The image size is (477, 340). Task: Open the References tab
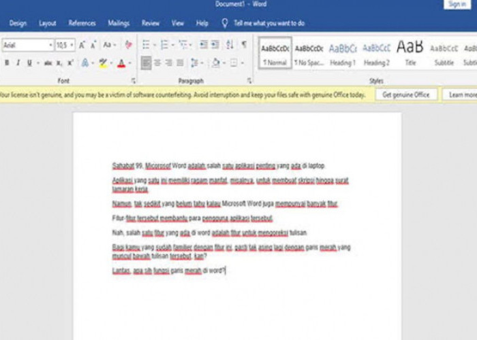click(x=82, y=23)
